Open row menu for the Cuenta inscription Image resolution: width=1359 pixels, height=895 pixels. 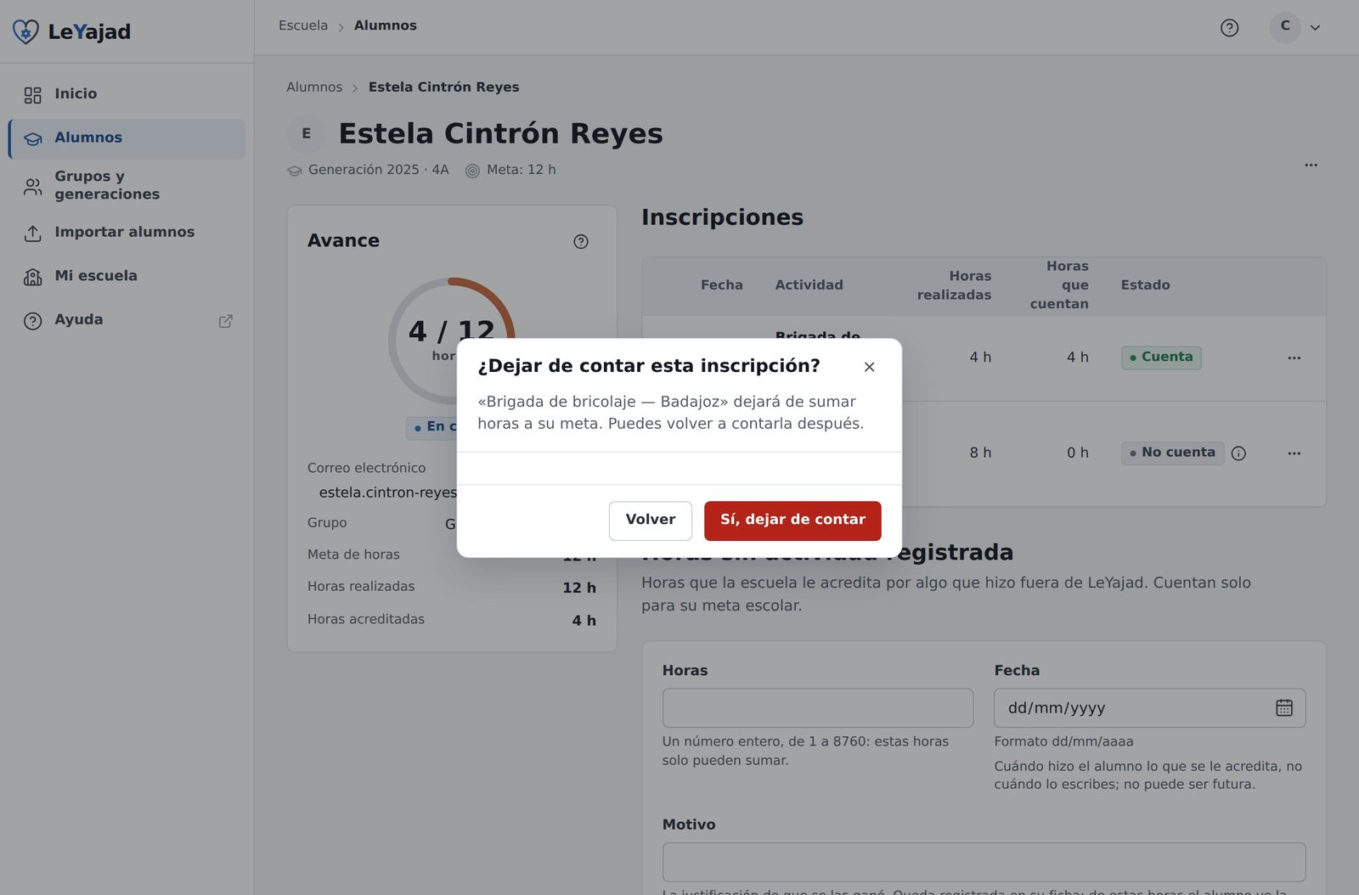click(1294, 358)
